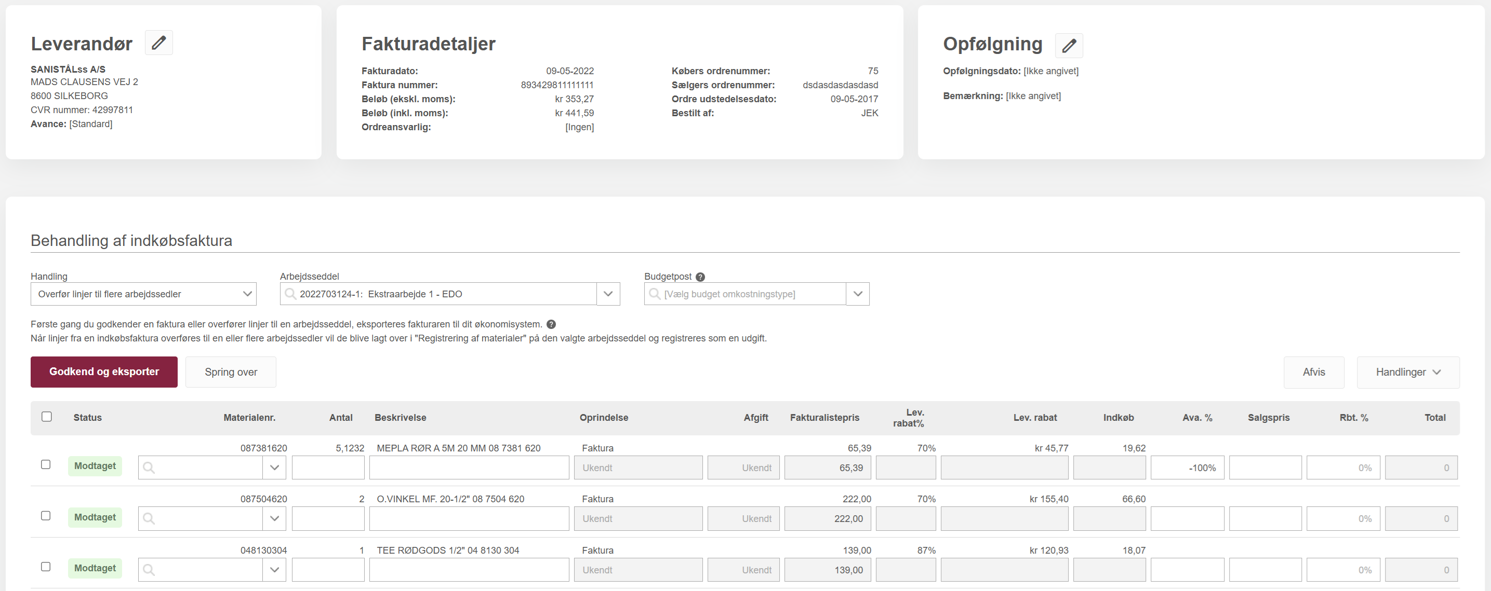Expand the Arbejdsseddel dropdown arrow
The width and height of the screenshot is (1491, 591).
(608, 294)
